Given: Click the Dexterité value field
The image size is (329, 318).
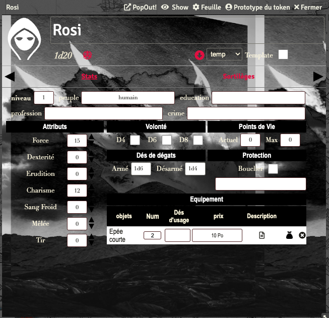Looking at the screenshot, I should click(77, 157).
